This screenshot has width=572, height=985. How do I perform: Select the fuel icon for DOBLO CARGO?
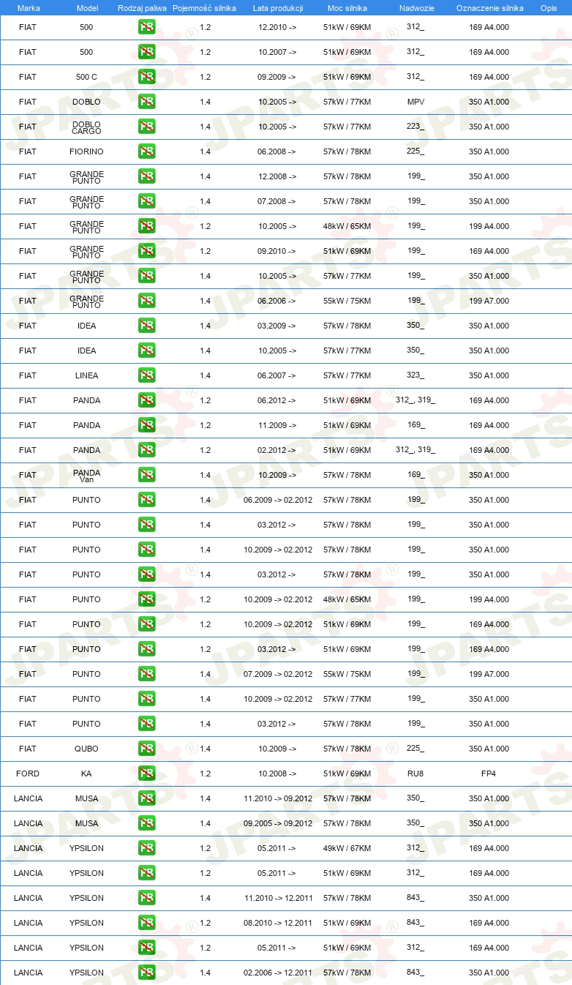tap(146, 127)
